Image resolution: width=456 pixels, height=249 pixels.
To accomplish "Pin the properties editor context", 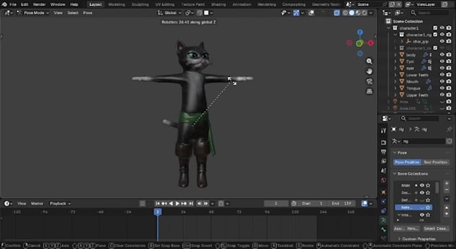I will pyautogui.click(x=449, y=129).
